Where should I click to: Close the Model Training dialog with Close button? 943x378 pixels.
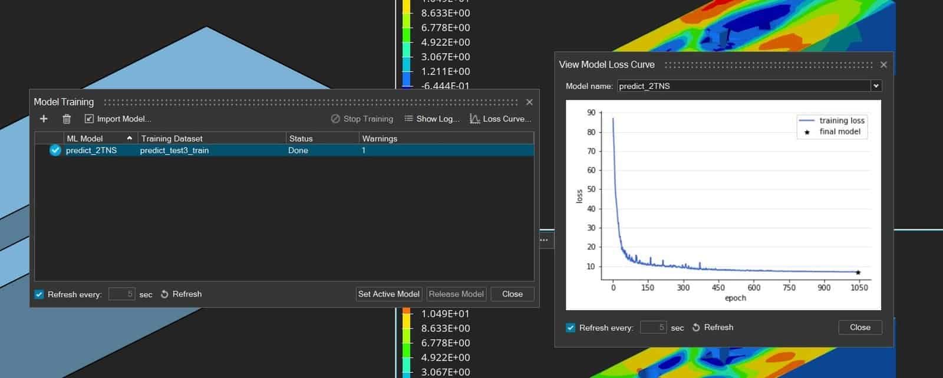(x=512, y=294)
